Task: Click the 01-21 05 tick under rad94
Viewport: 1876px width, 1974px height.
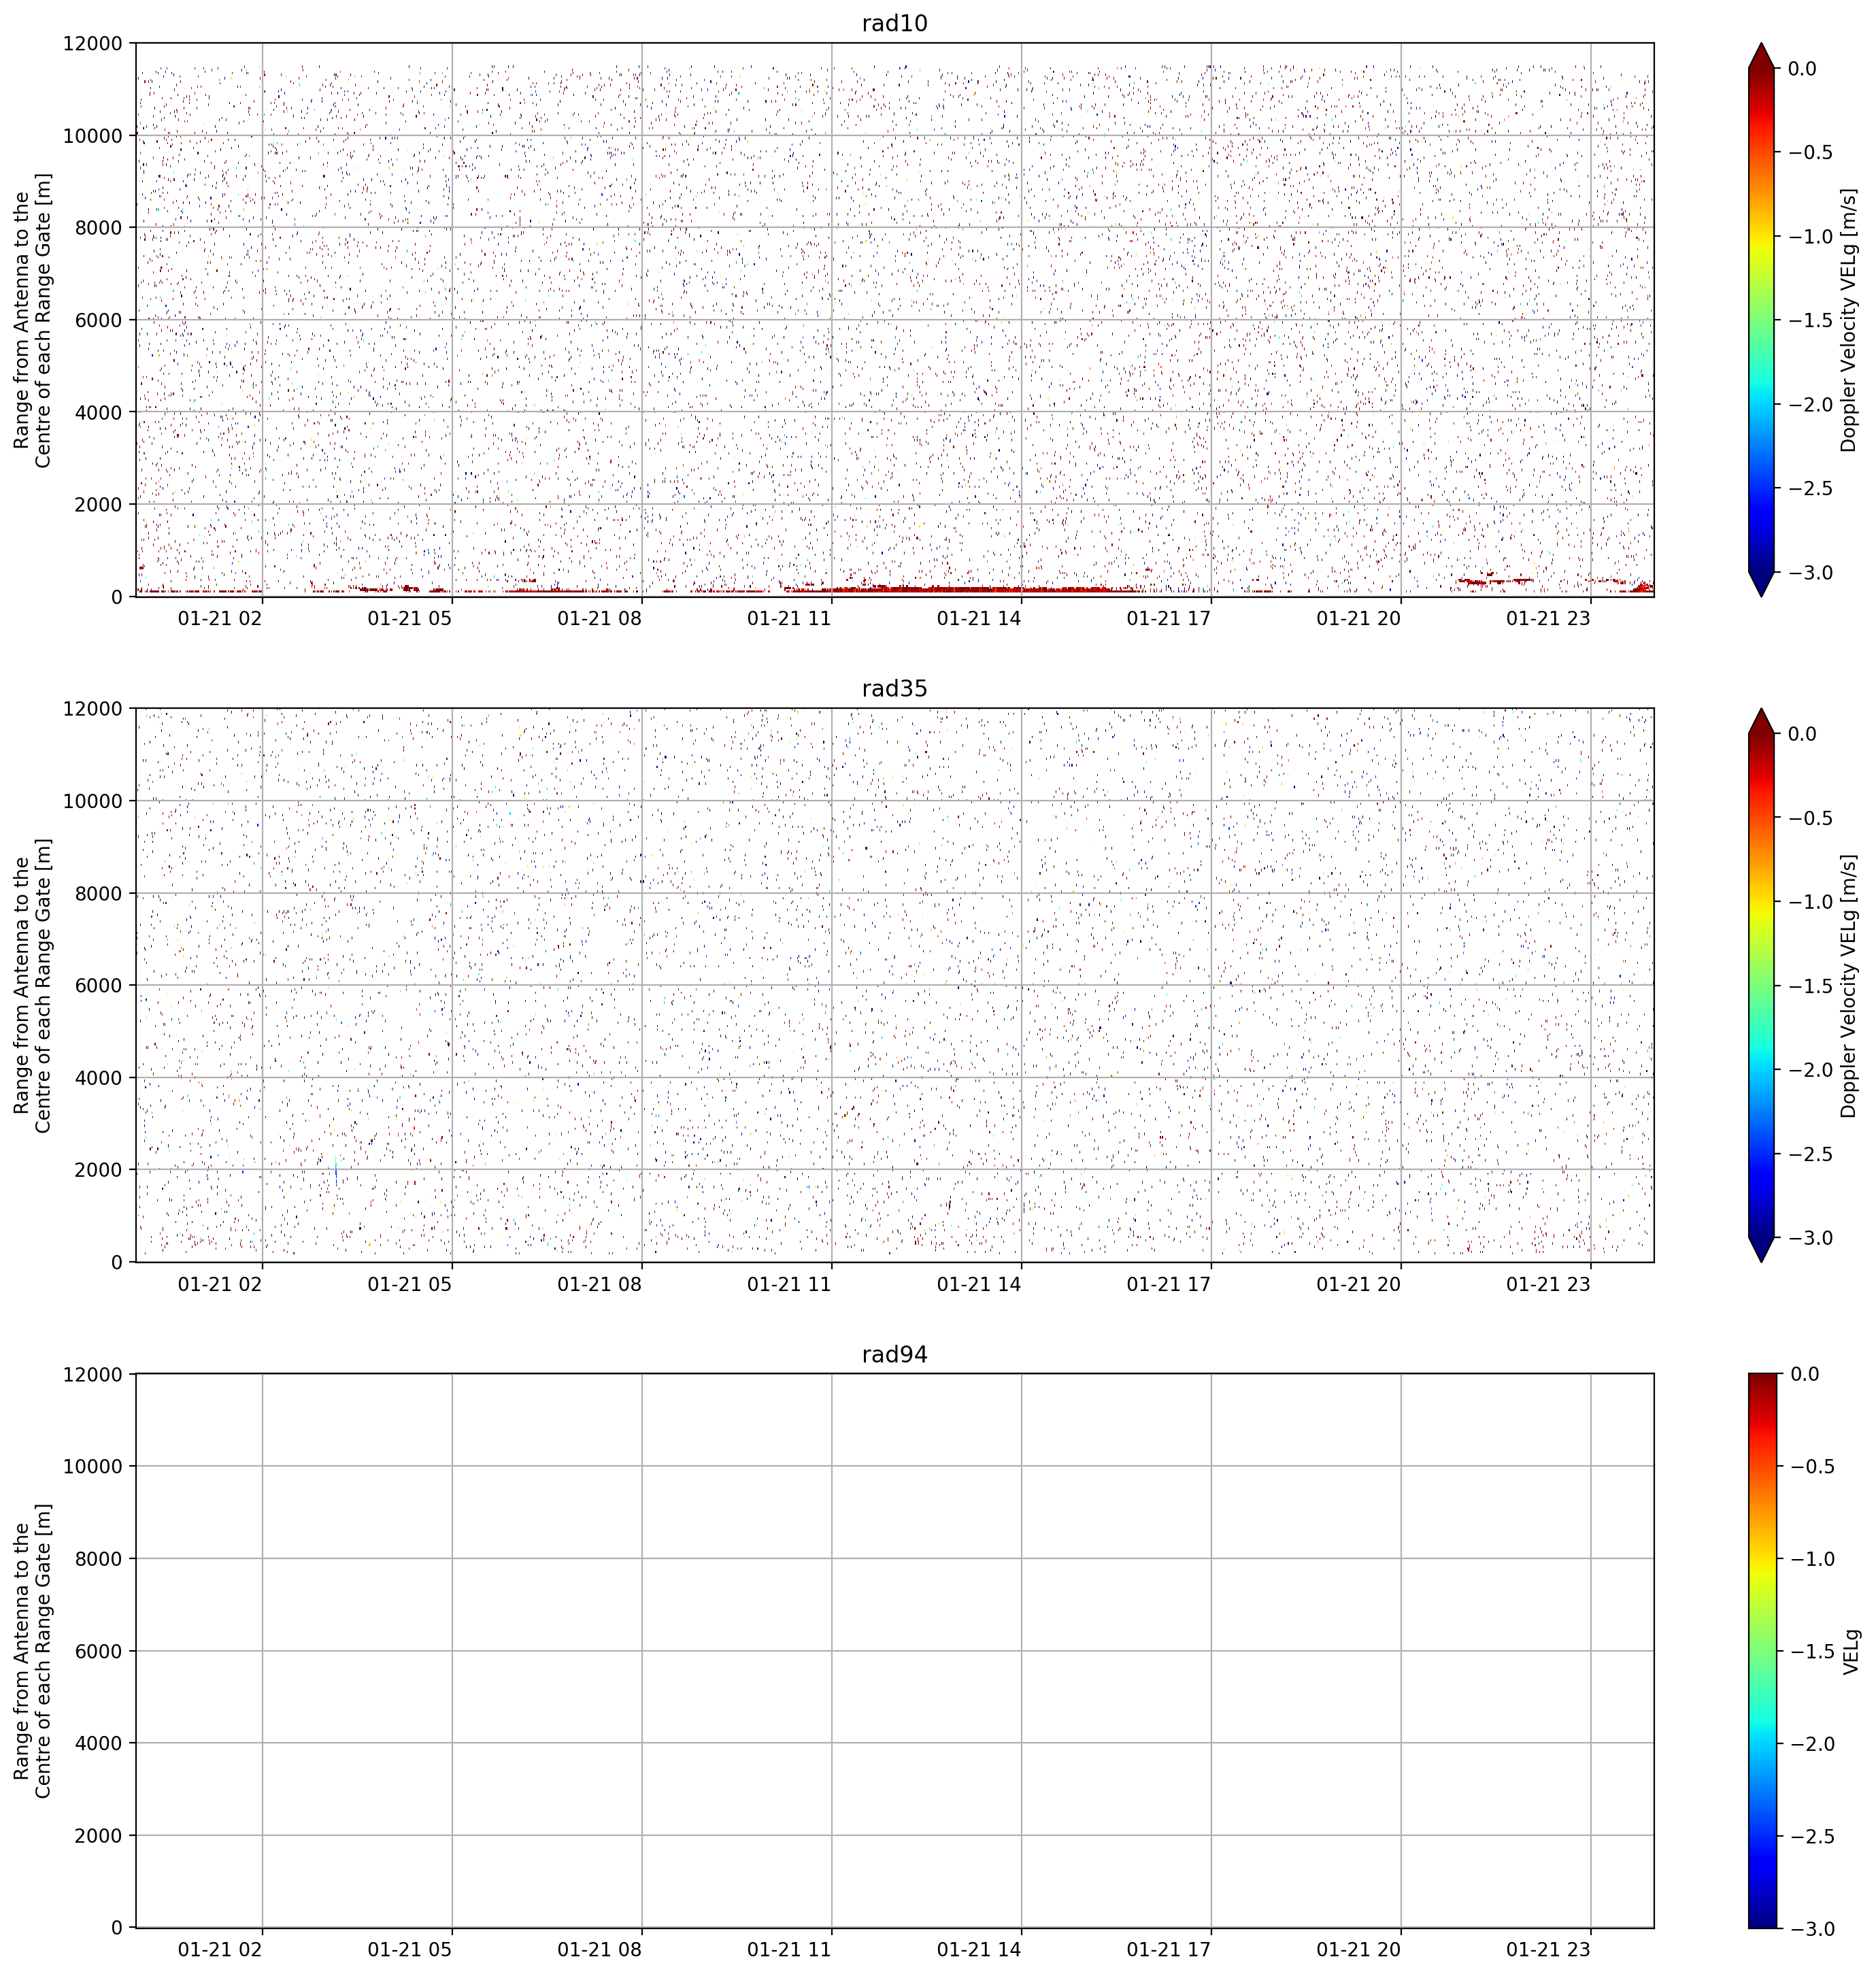Action: click(x=409, y=1949)
